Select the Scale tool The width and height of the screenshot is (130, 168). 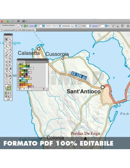10,59
